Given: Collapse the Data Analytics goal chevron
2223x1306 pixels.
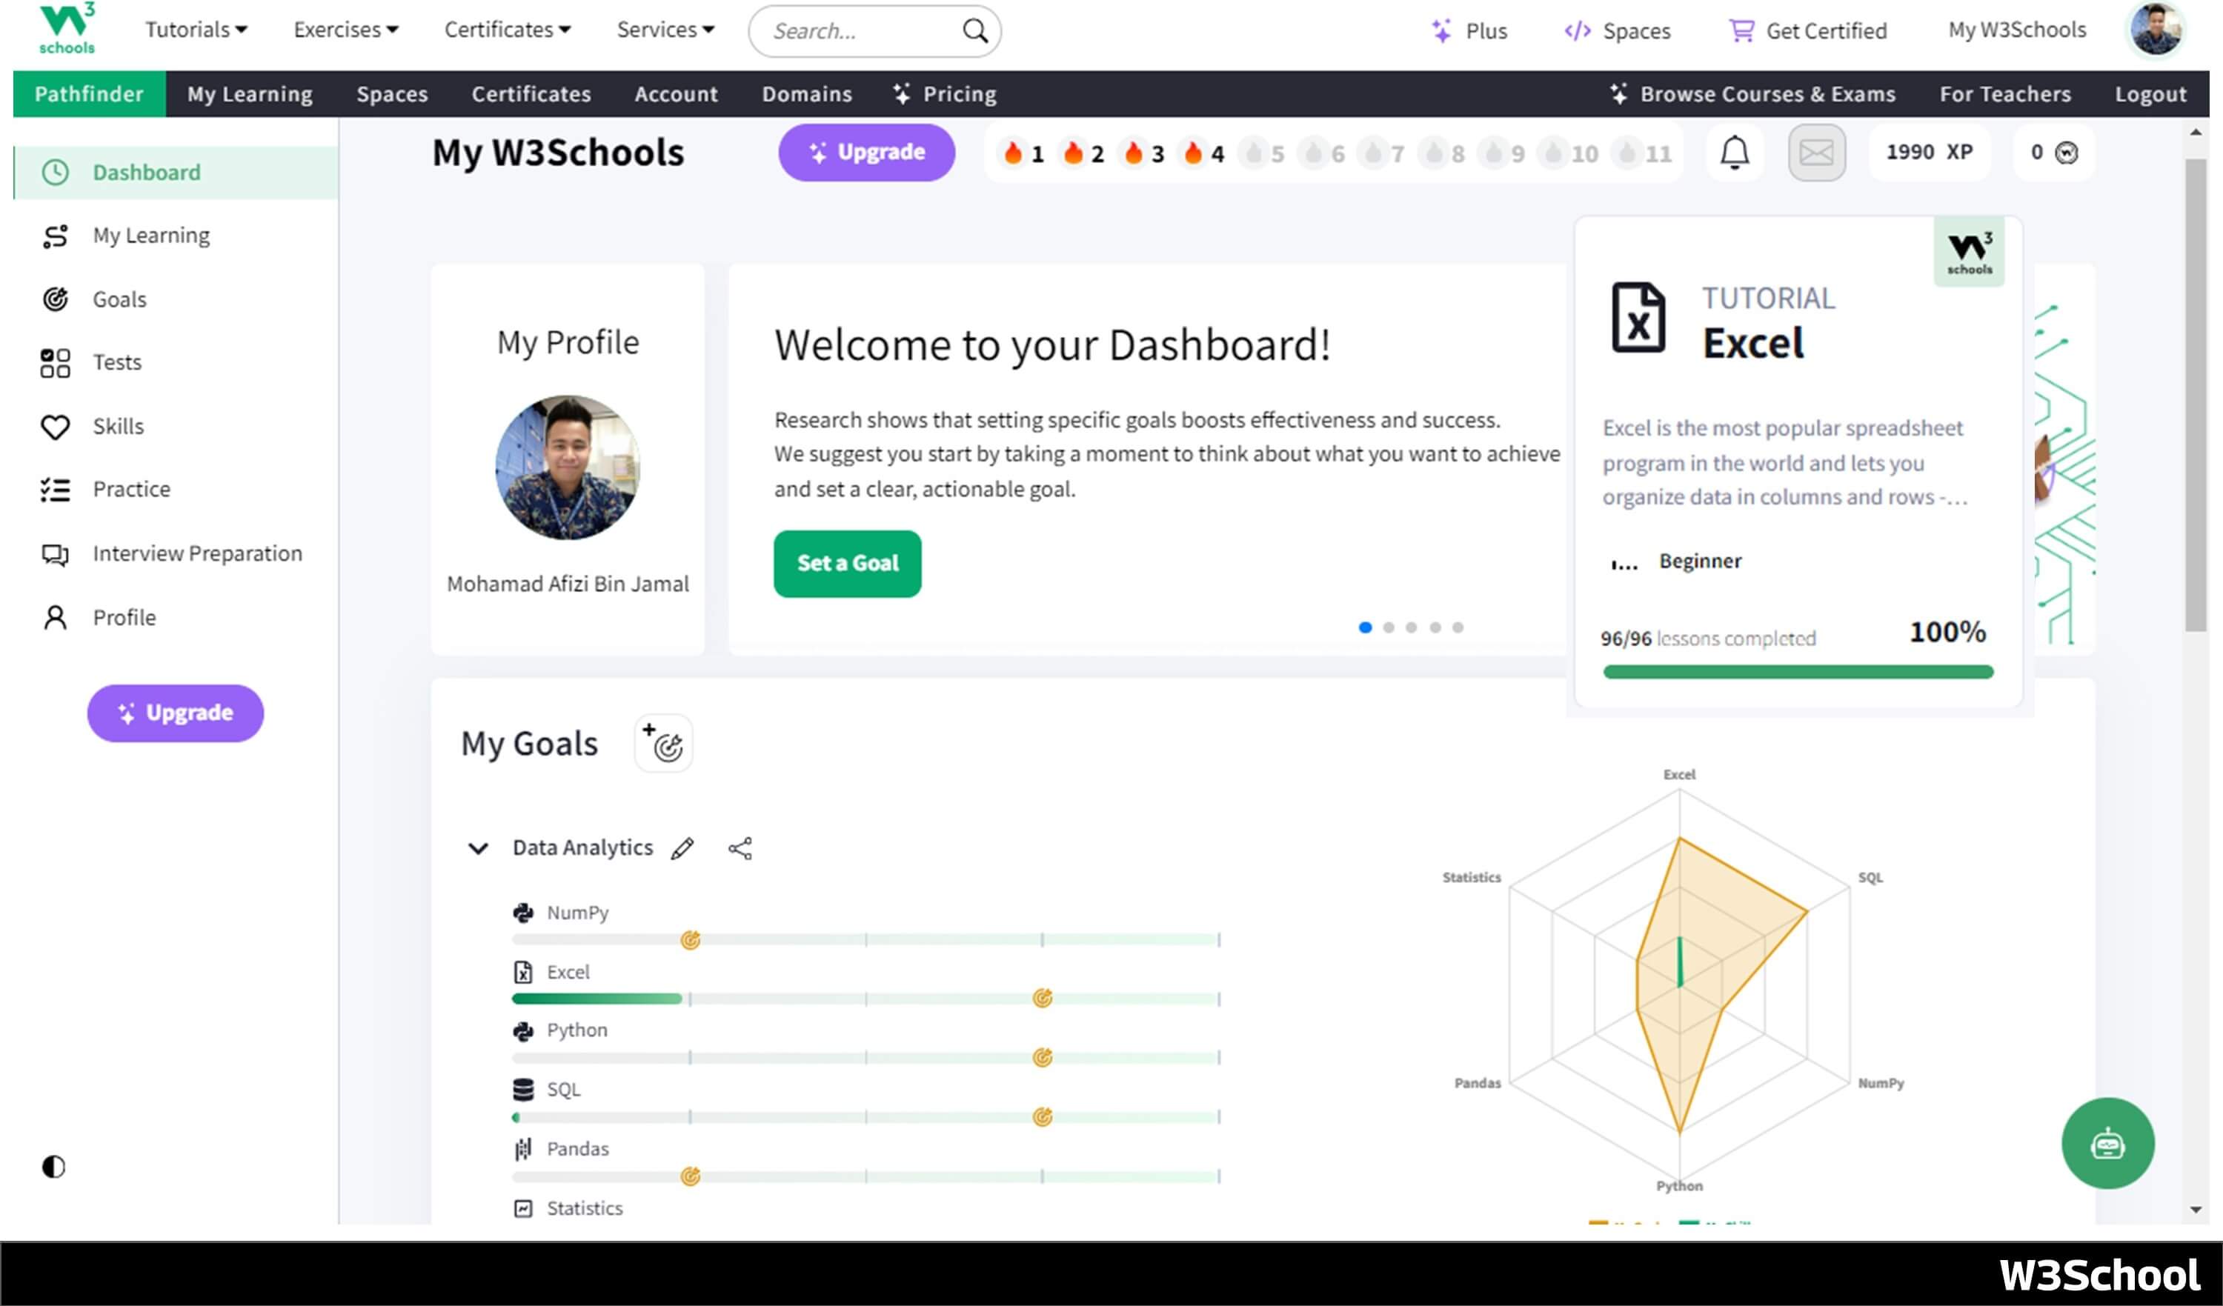Looking at the screenshot, I should click(477, 848).
